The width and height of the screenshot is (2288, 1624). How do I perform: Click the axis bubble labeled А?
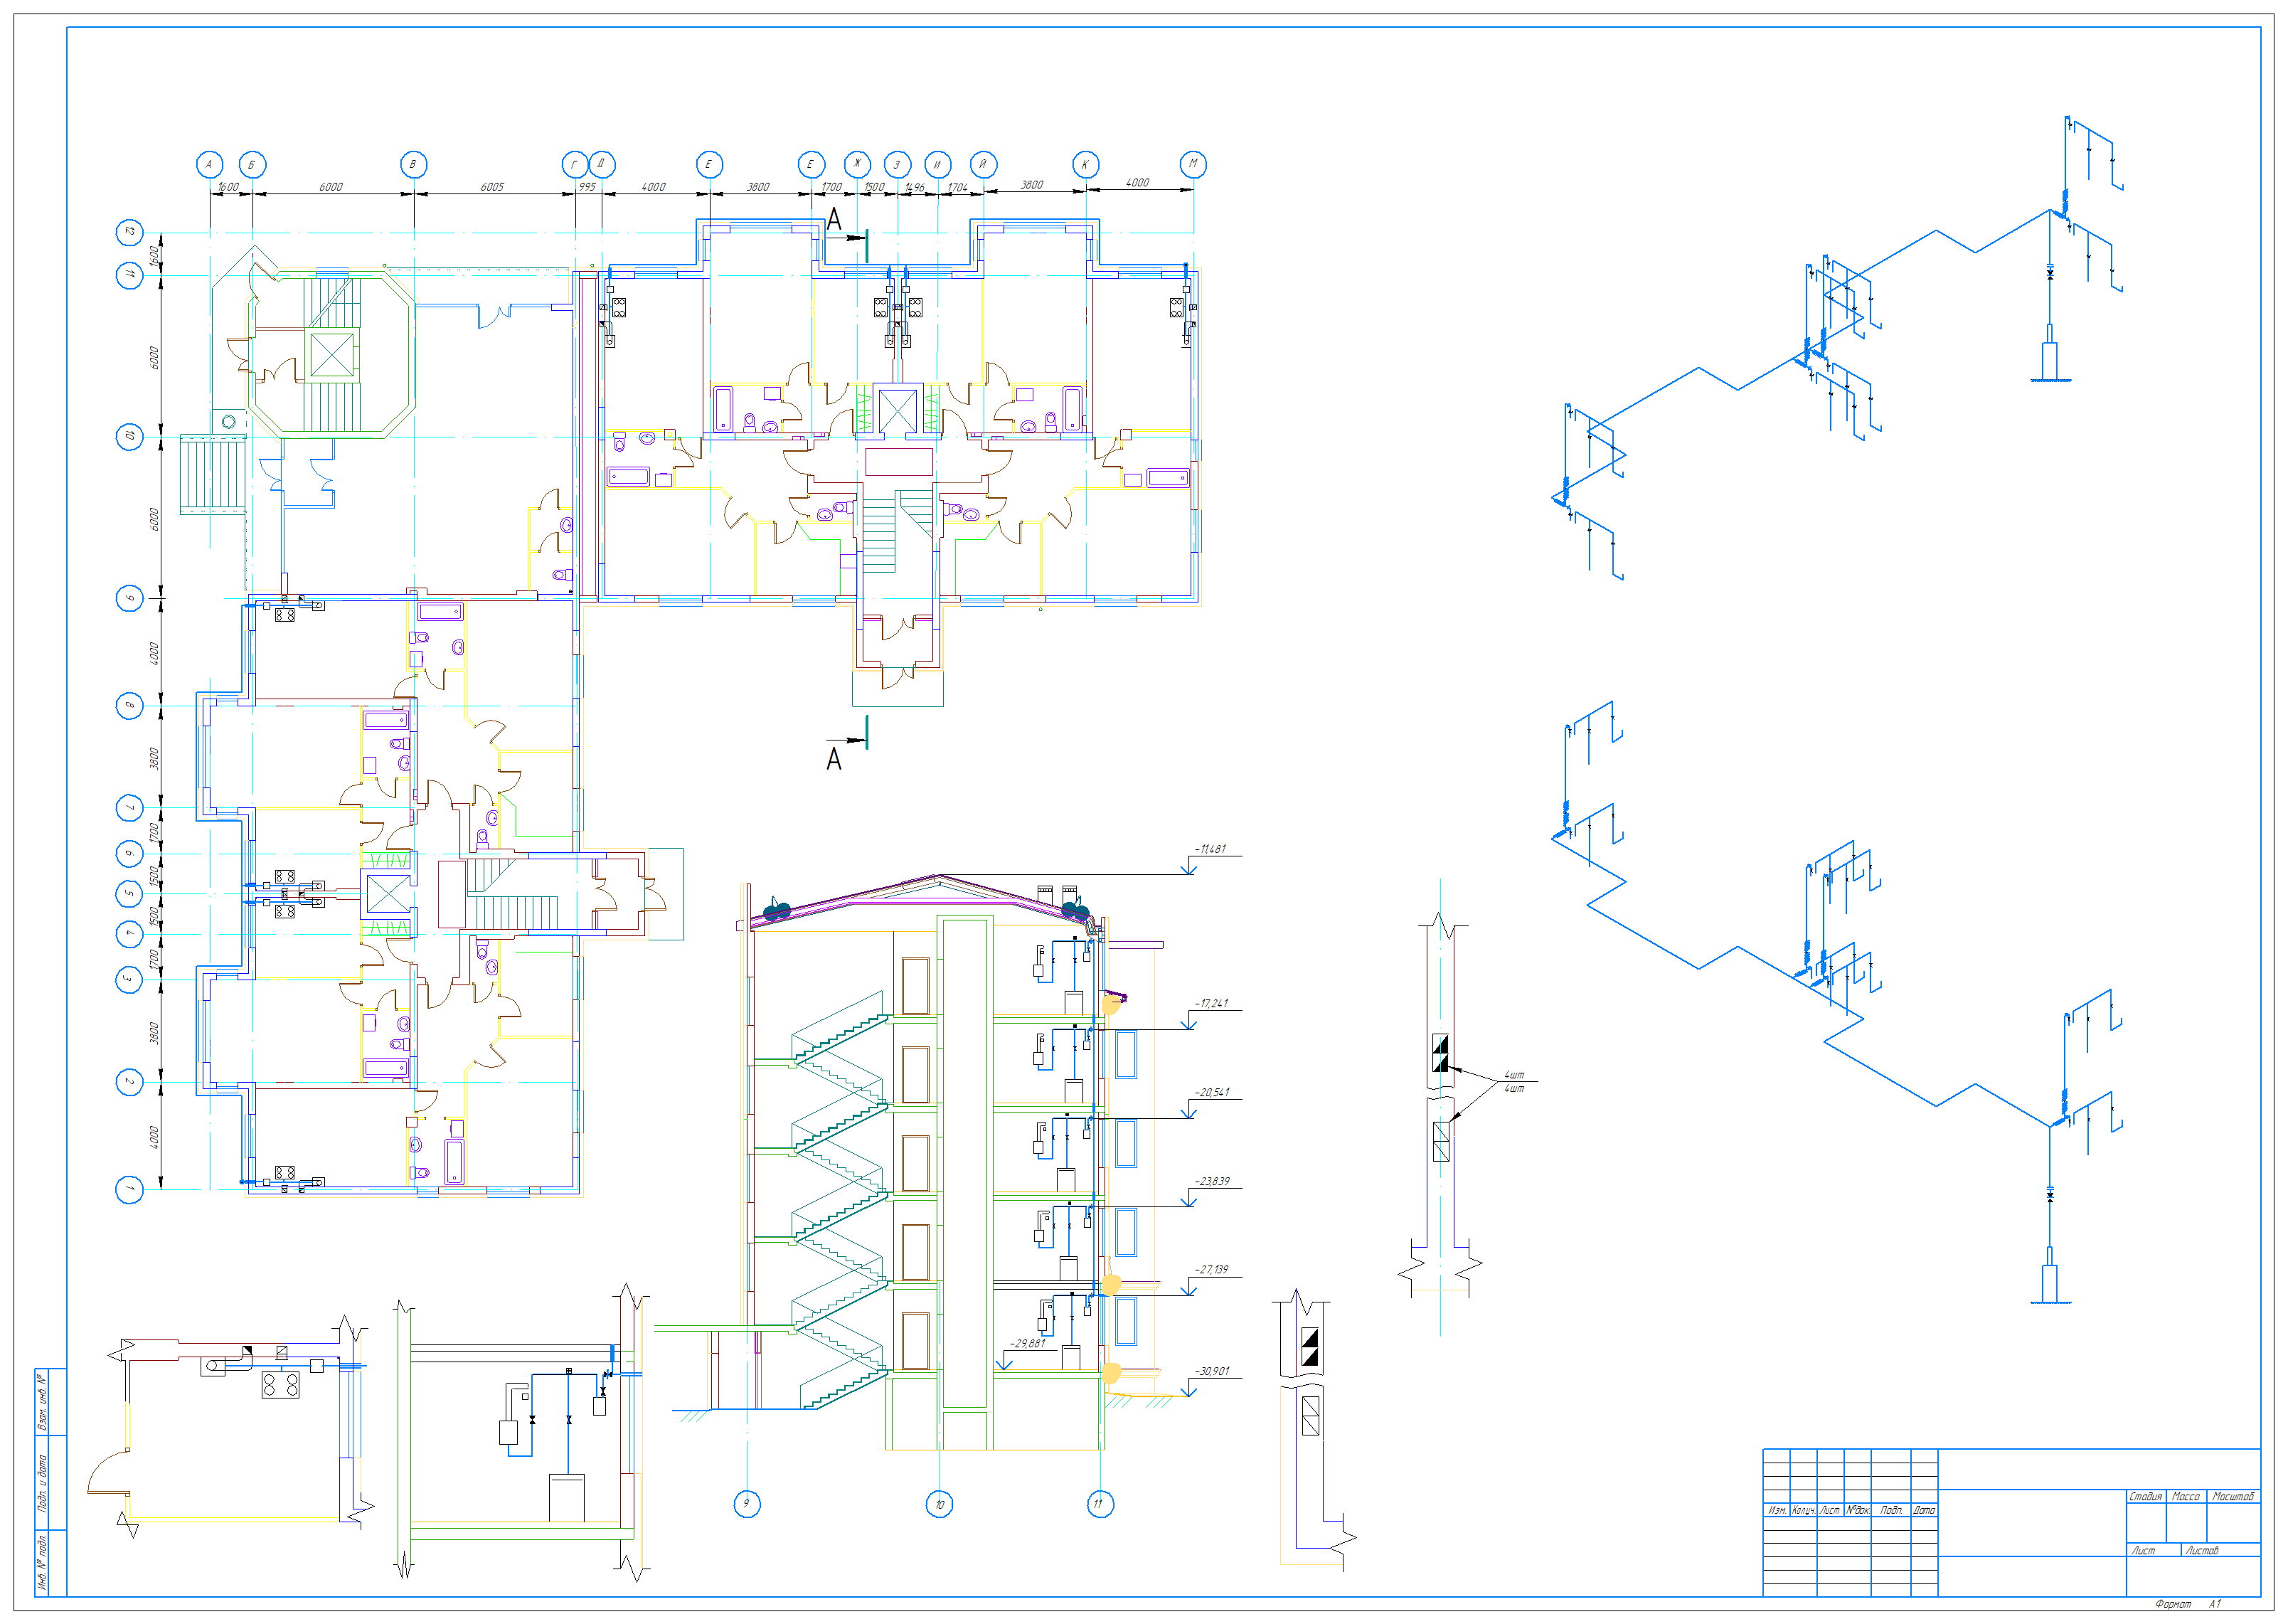pos(209,165)
